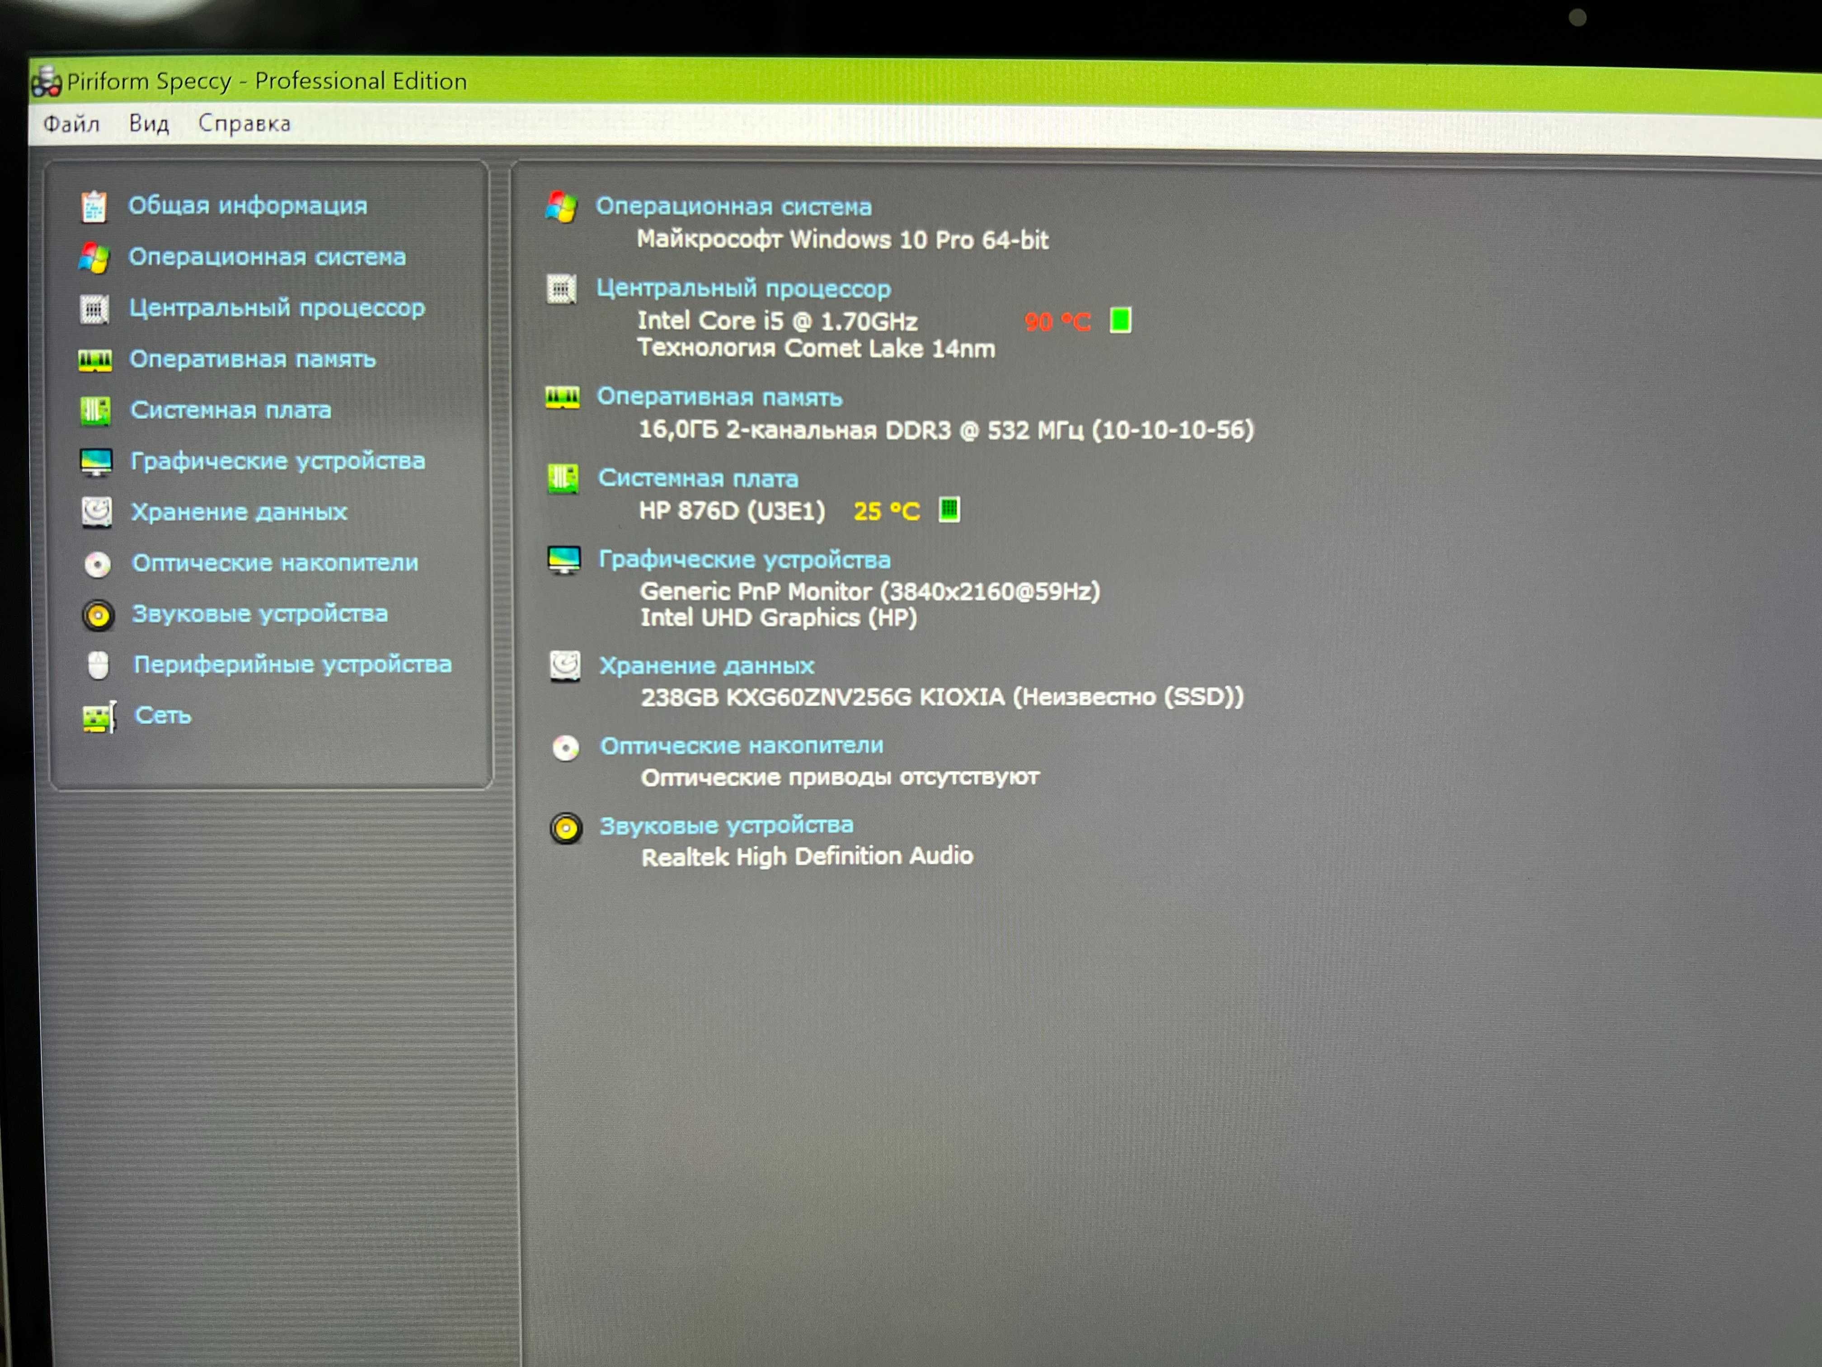Screen dimensions: 1822x1367
Task: Select Общая информация in the sidebar
Action: click(248, 205)
